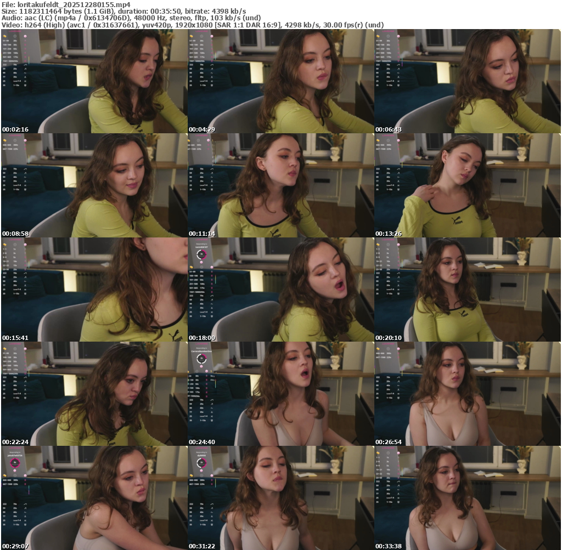Click the pink circular timer in the 00:29:07 frame
Image resolution: width=562 pixels, height=550 pixels.
pyautogui.click(x=15, y=463)
